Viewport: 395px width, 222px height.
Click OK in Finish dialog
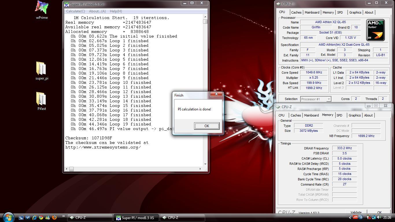coord(206,126)
